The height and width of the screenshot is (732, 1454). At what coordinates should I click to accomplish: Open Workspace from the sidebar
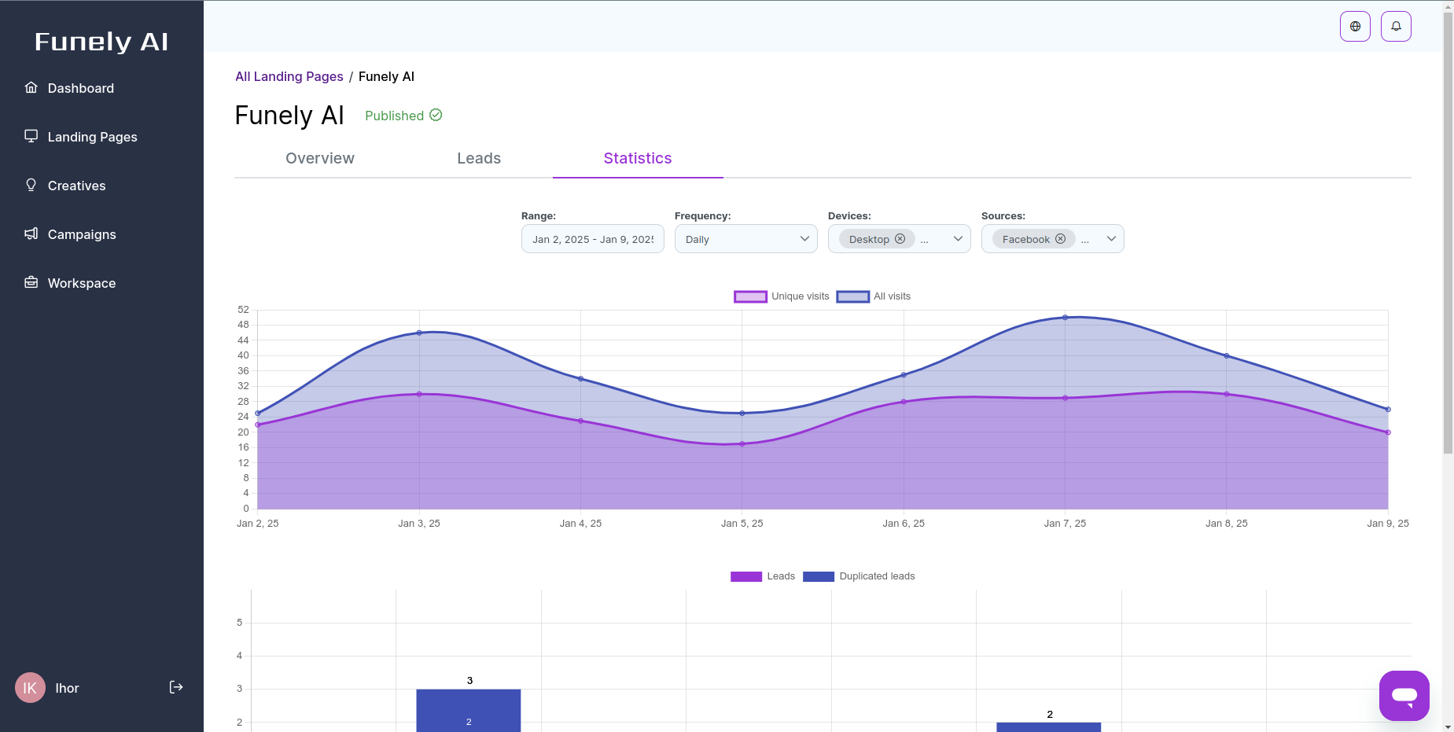[82, 283]
